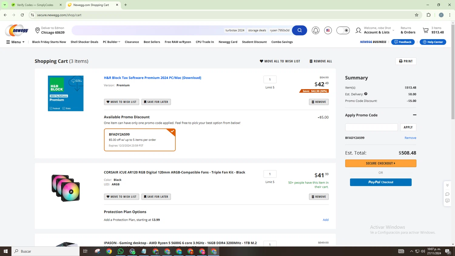
Task: Remove the BFADY2A599 promo code in Summary
Action: pos(410,138)
